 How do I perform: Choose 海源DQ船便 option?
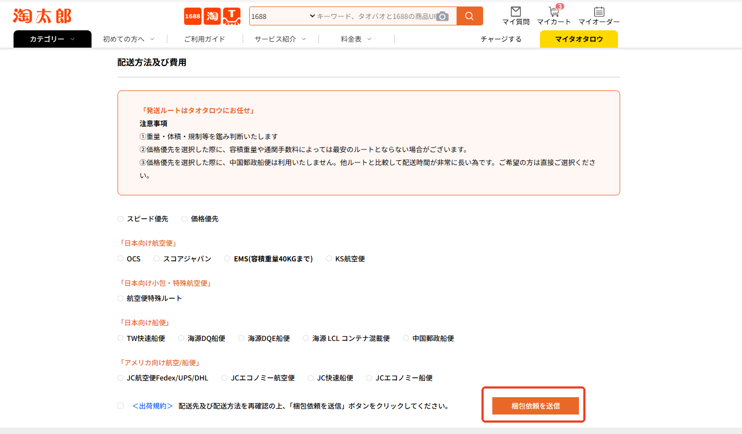pos(181,338)
